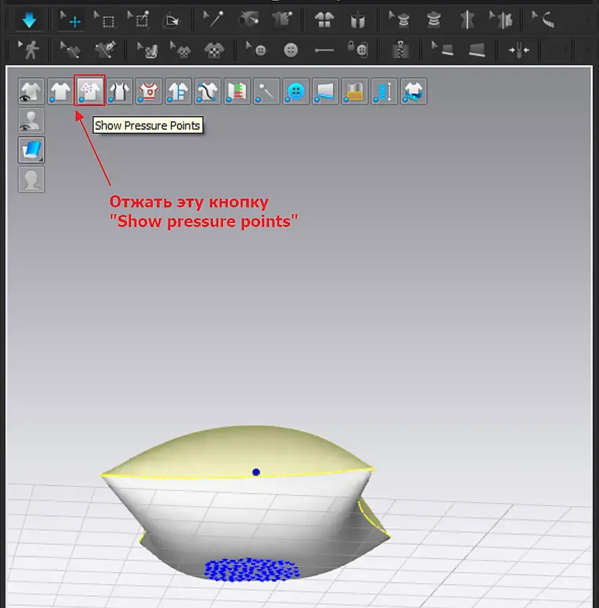Screen dimensions: 599x608
Task: Click the walking avatar motion tool
Action: 29,49
